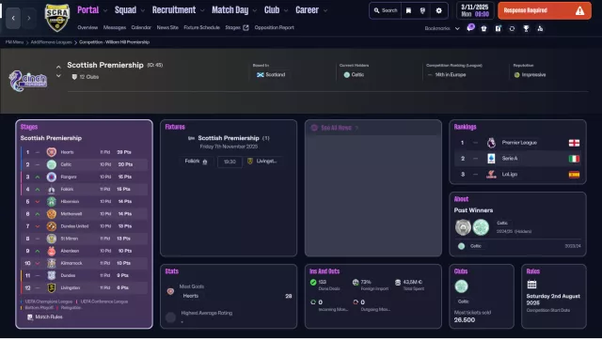Expand the Portal menu chevron
The image size is (602, 340).
coord(105,10)
